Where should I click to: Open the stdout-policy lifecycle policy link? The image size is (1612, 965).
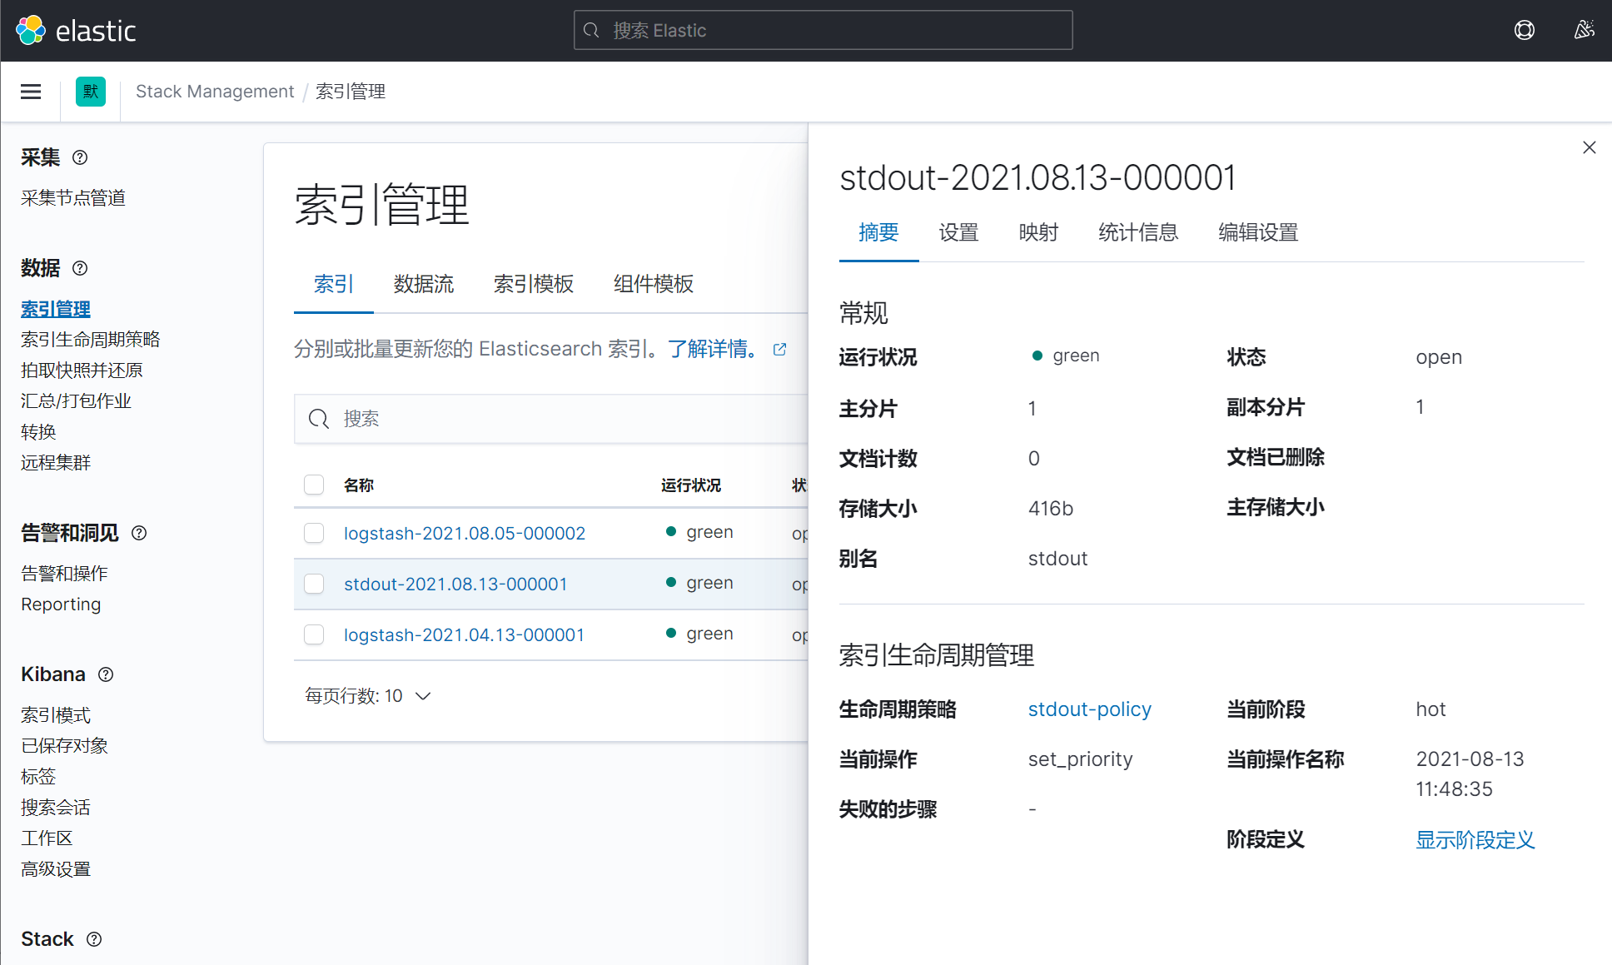pos(1090,709)
